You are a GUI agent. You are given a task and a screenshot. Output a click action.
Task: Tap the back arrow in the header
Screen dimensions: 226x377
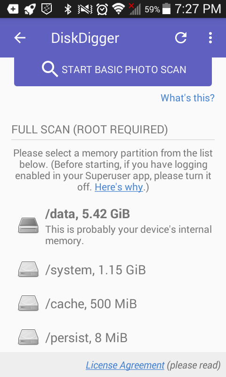20,38
